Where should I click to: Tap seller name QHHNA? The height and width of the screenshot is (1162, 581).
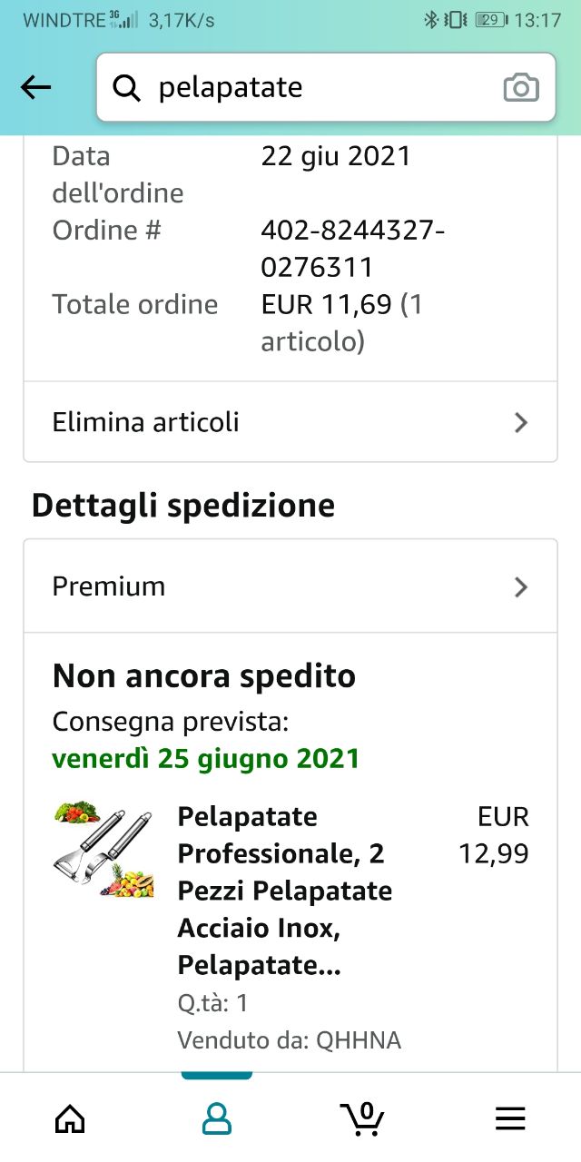[358, 1040]
